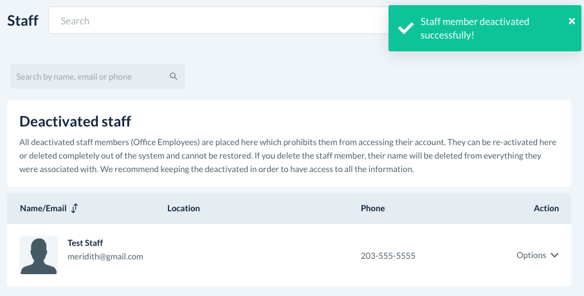The image size is (584, 296).
Task: Click the Phone column header
Action: pos(372,208)
